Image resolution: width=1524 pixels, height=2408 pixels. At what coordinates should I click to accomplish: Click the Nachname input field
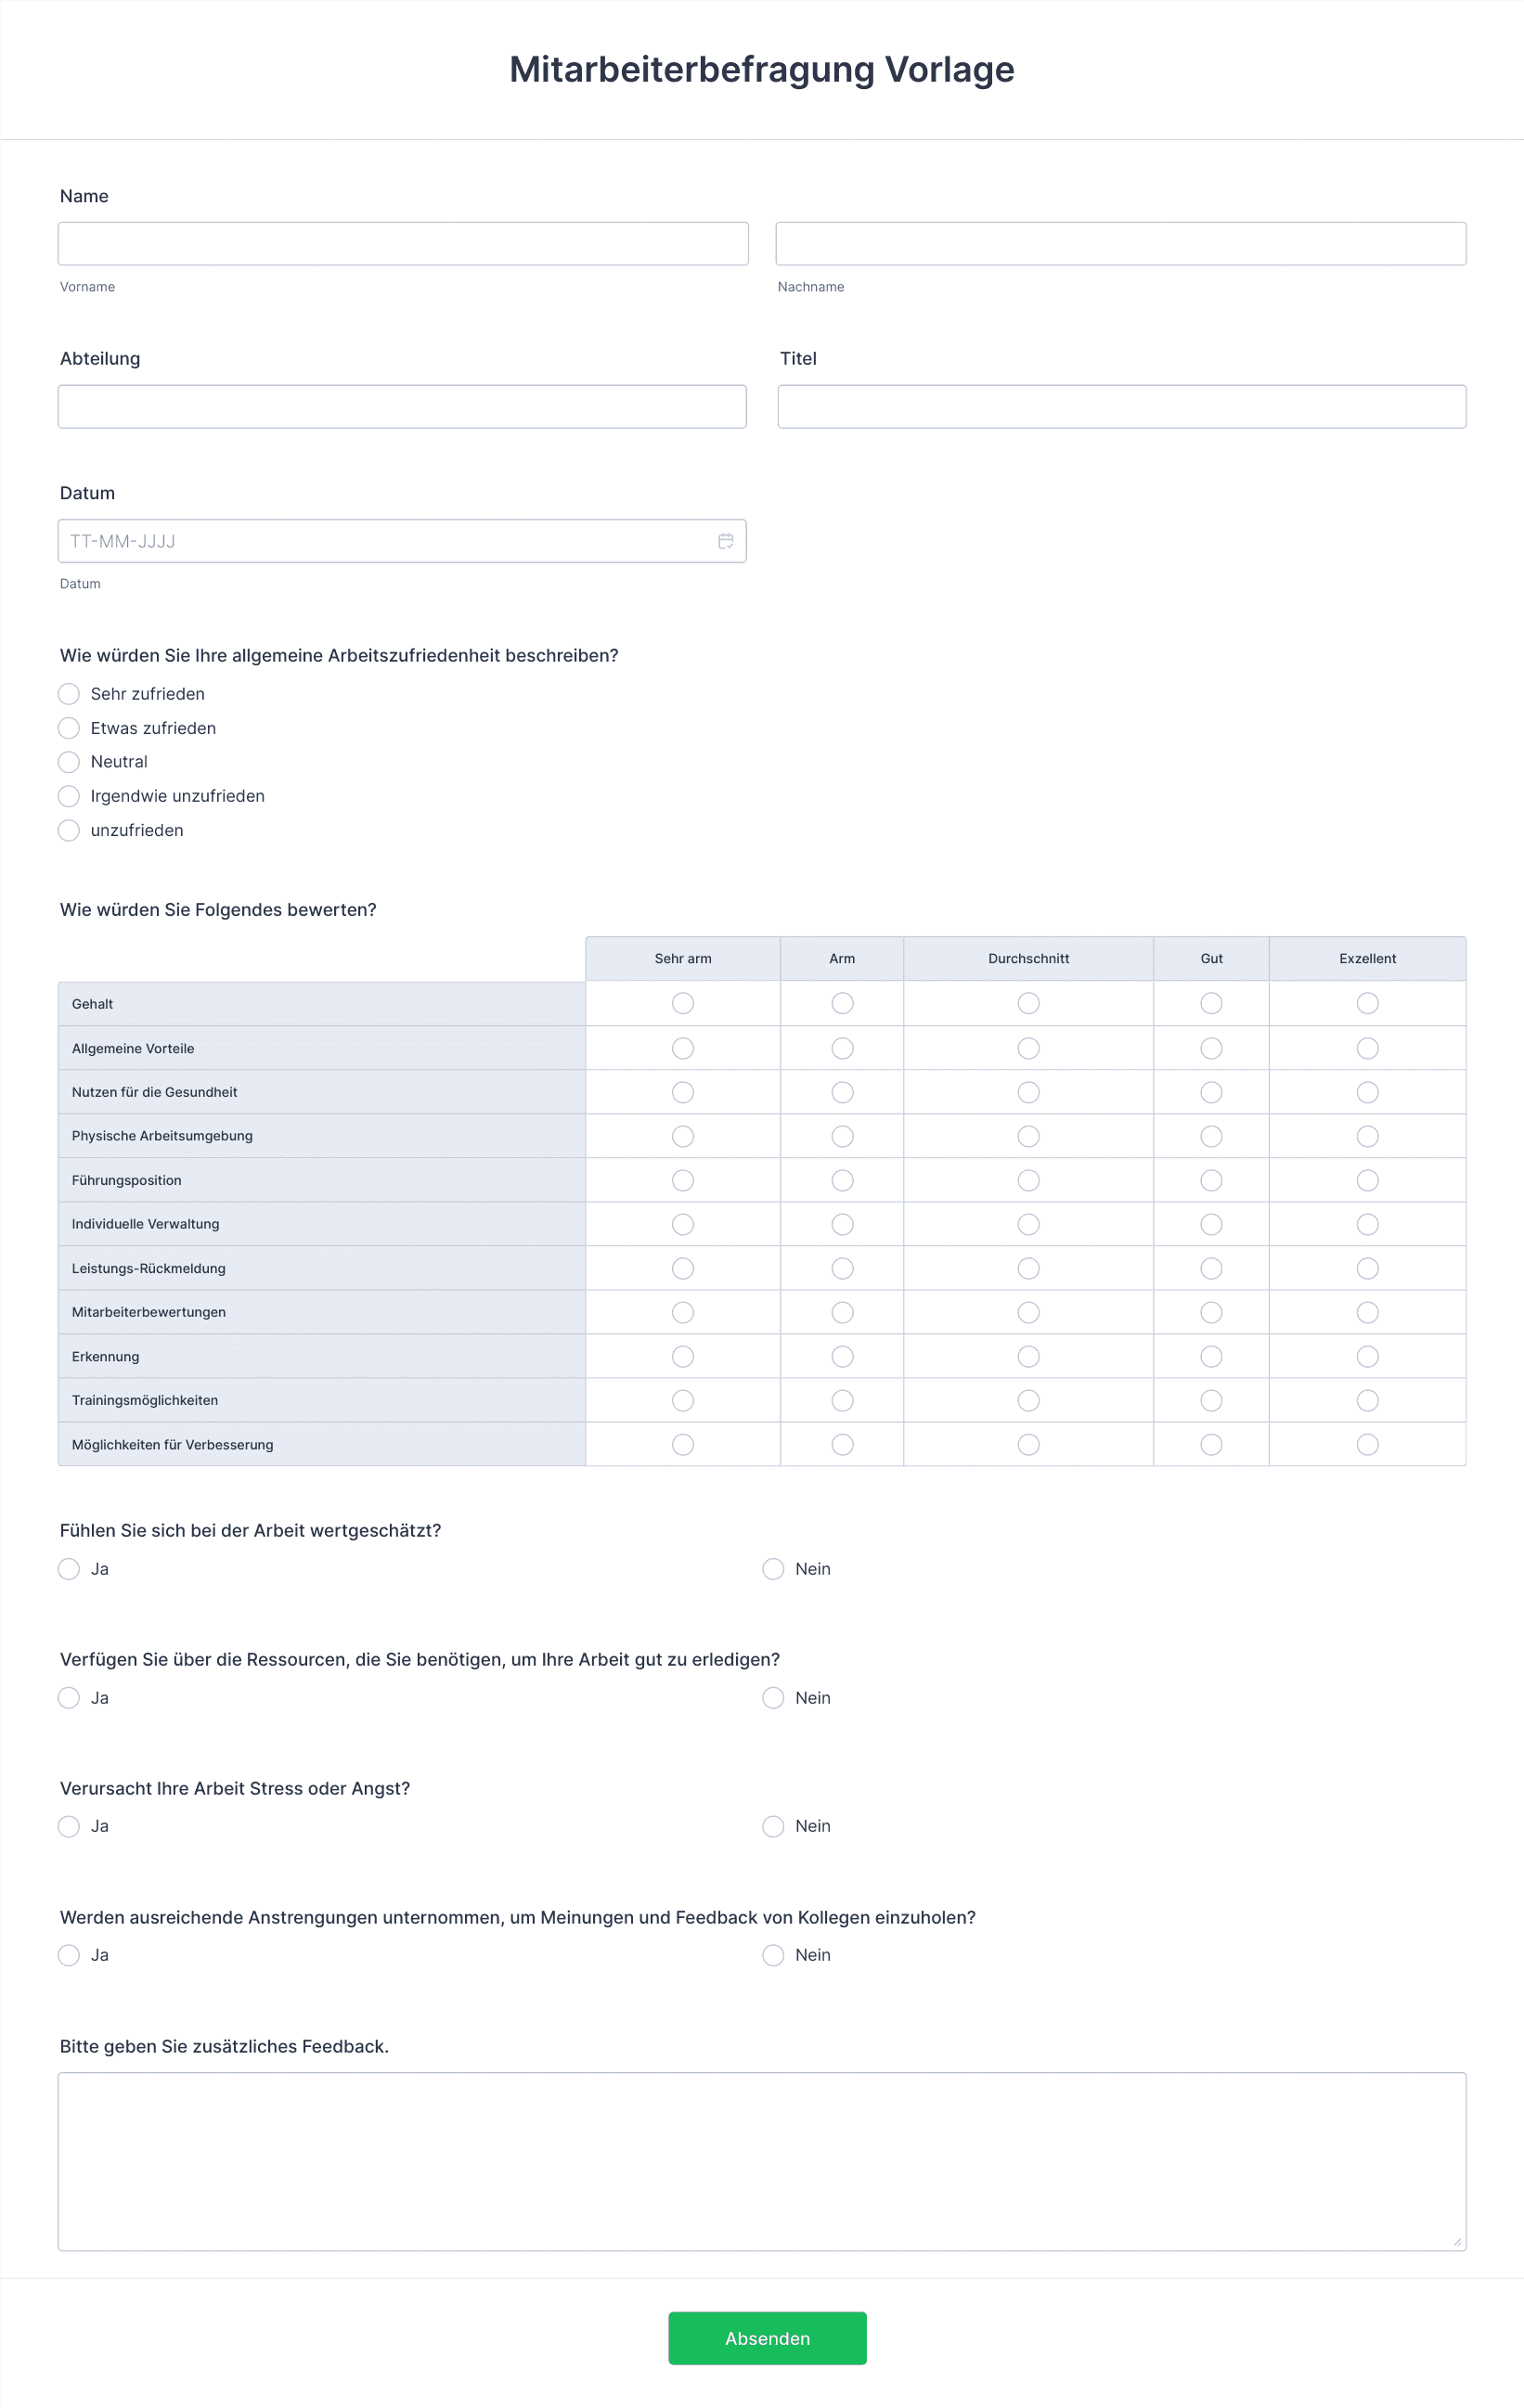click(x=1120, y=244)
